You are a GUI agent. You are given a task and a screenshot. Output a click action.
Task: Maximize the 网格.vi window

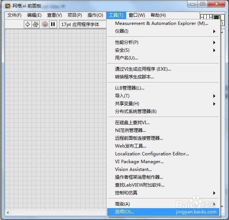click(x=203, y=4)
